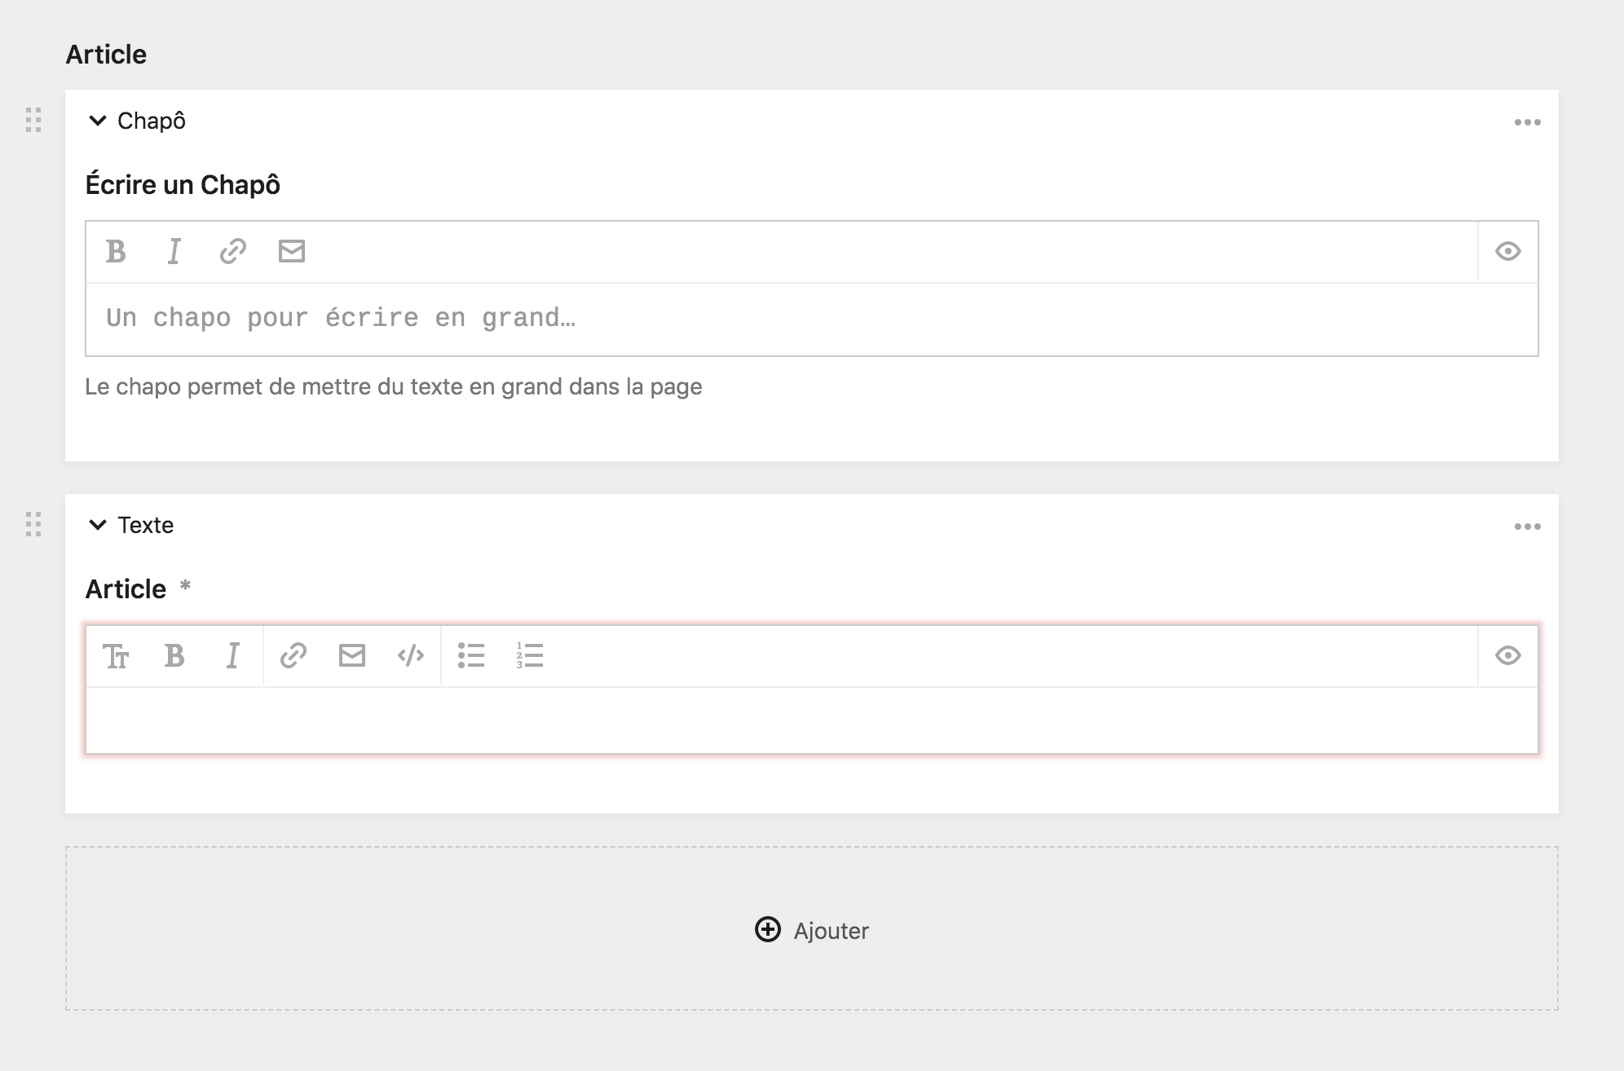Image resolution: width=1624 pixels, height=1071 pixels.
Task: Toggle preview eye in the Article editor
Action: pos(1508,655)
